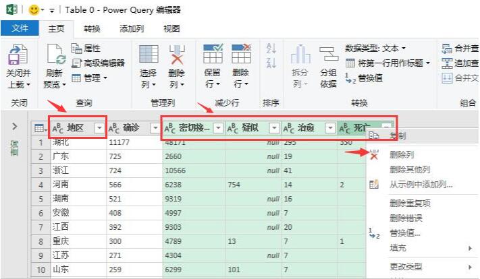Screen dimensions: 480x279
Task: Switch to the 转换 ribbon tab
Action: (x=92, y=29)
